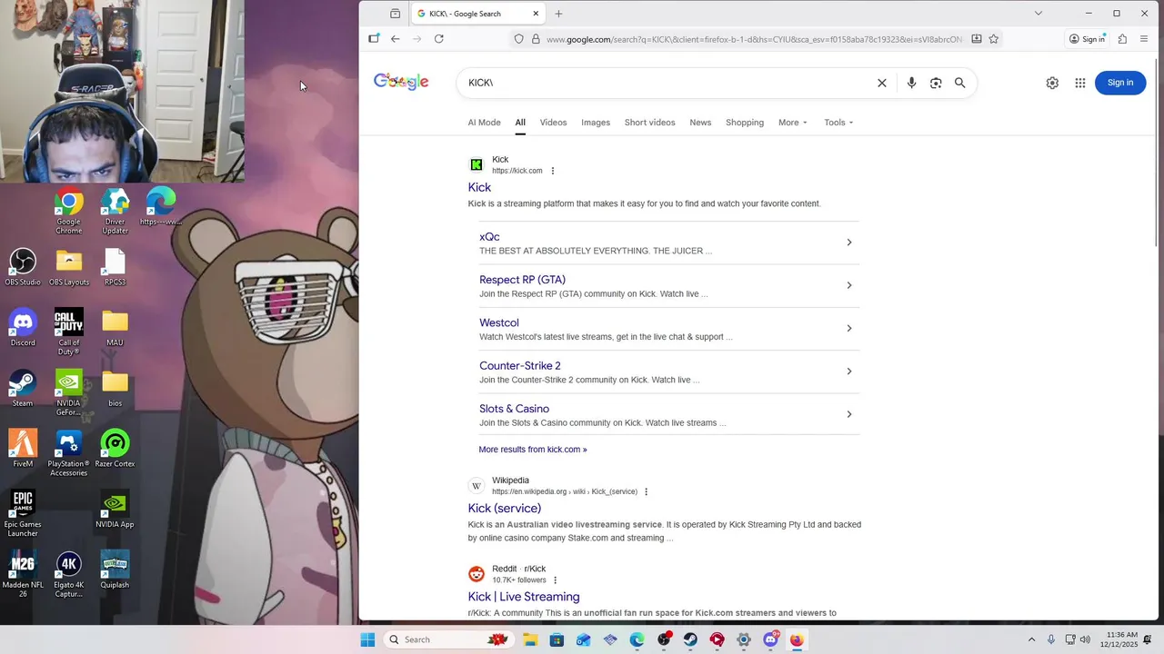Open options for Wikipedia result
Screen dimensions: 1164x654
point(647,491)
